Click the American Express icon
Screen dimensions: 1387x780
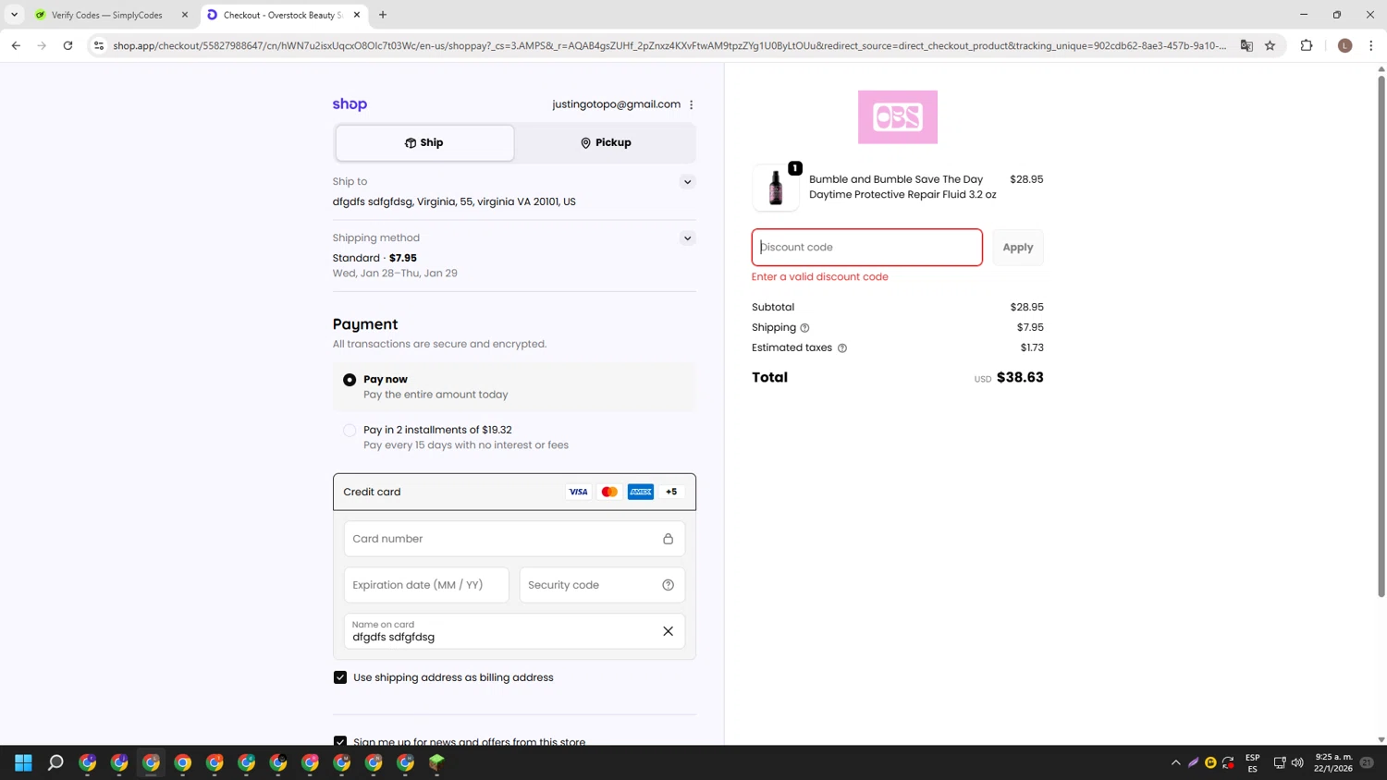(641, 492)
